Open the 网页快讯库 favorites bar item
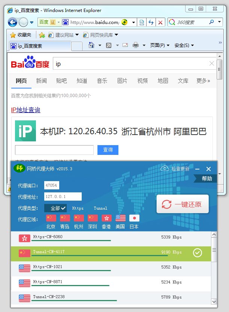The width and height of the screenshot is (229, 312). [x=100, y=35]
